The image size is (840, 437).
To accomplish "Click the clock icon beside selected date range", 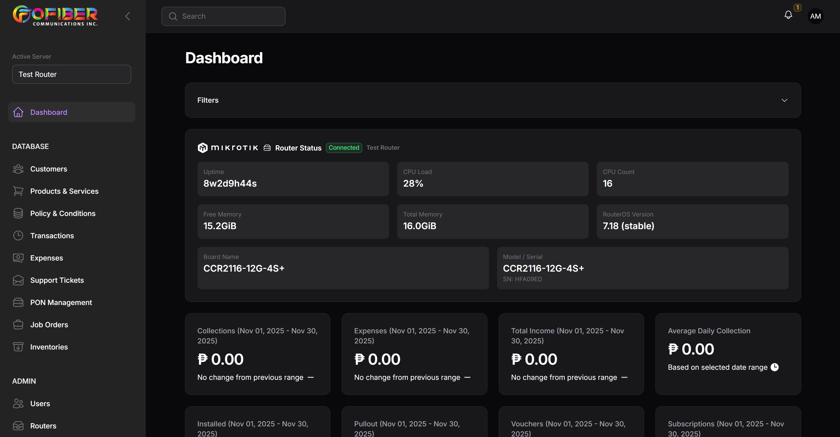I will (774, 367).
